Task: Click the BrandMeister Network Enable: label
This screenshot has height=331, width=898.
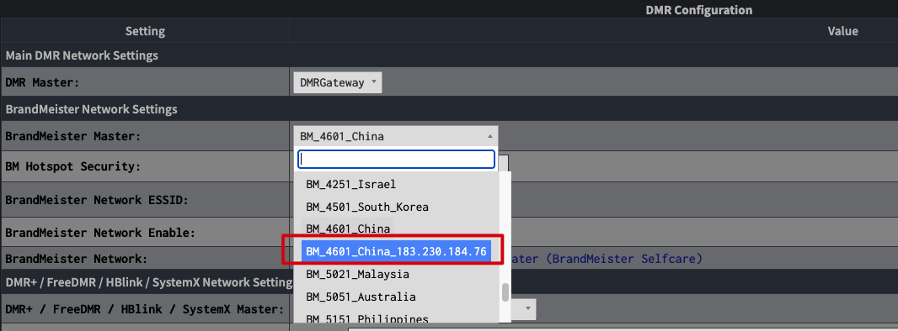Action: click(100, 233)
